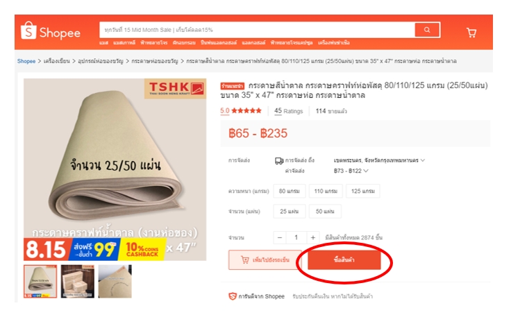This screenshot has height=324, width=511.
Task: Open เครื่องเขียน breadcrumb category
Action: pyautogui.click(x=57, y=61)
